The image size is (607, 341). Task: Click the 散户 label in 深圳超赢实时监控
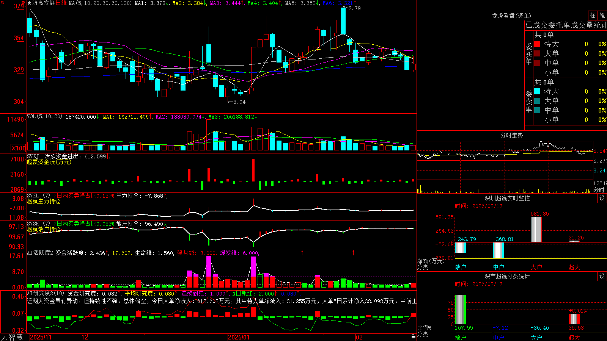click(x=461, y=267)
